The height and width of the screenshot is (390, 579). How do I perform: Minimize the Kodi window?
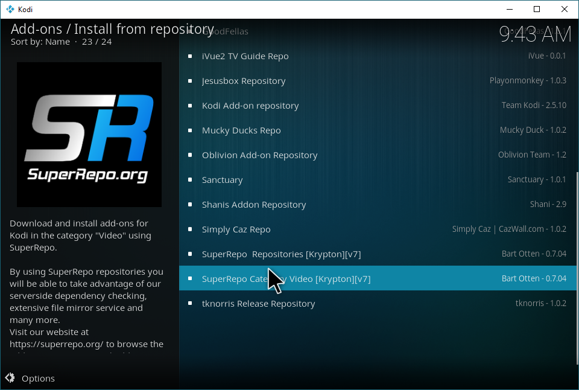[x=510, y=9]
